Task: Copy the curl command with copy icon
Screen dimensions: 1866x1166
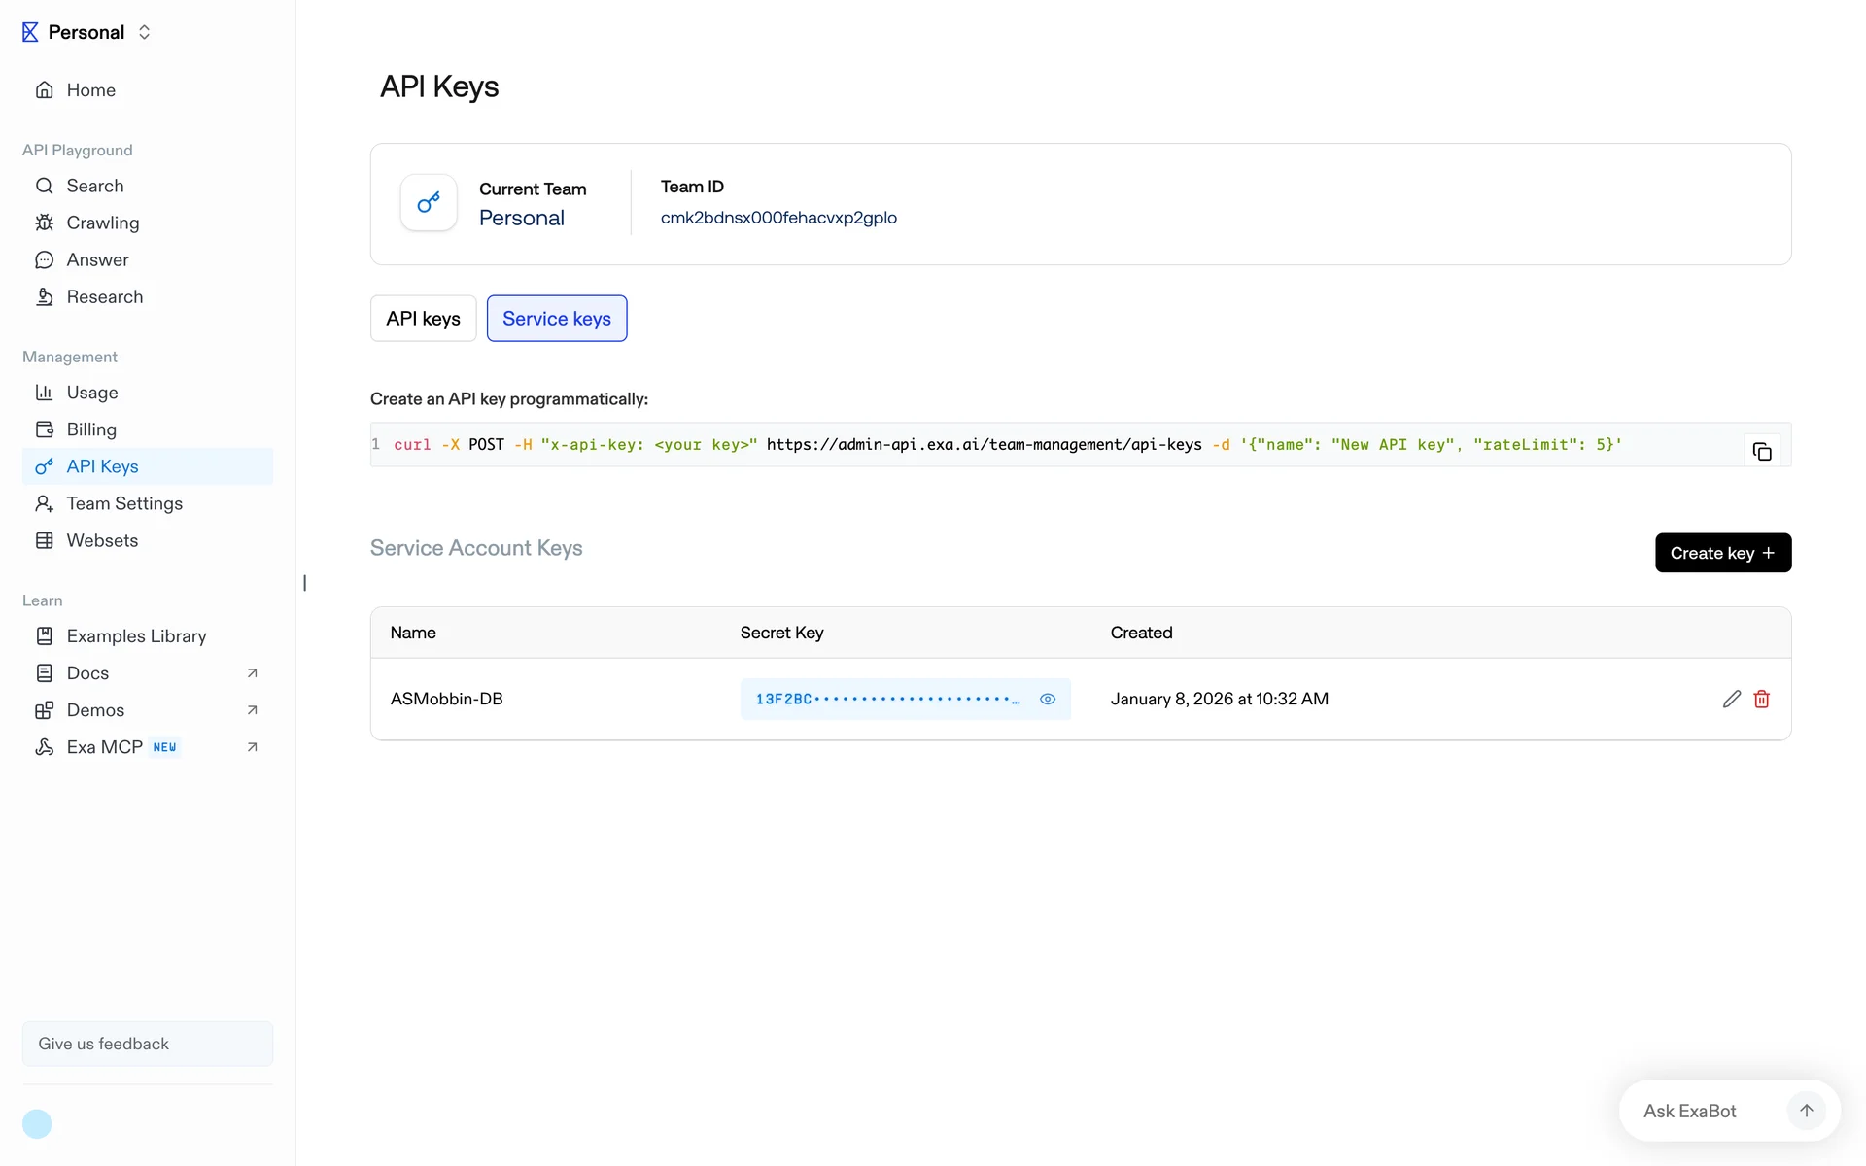Action: tap(1761, 451)
